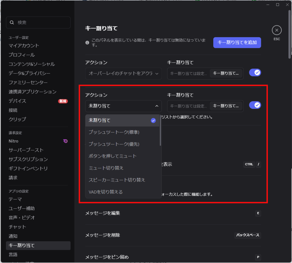The image size is (292, 263).
Task: Pick VADを切り替える from action list
Action: coord(106,192)
